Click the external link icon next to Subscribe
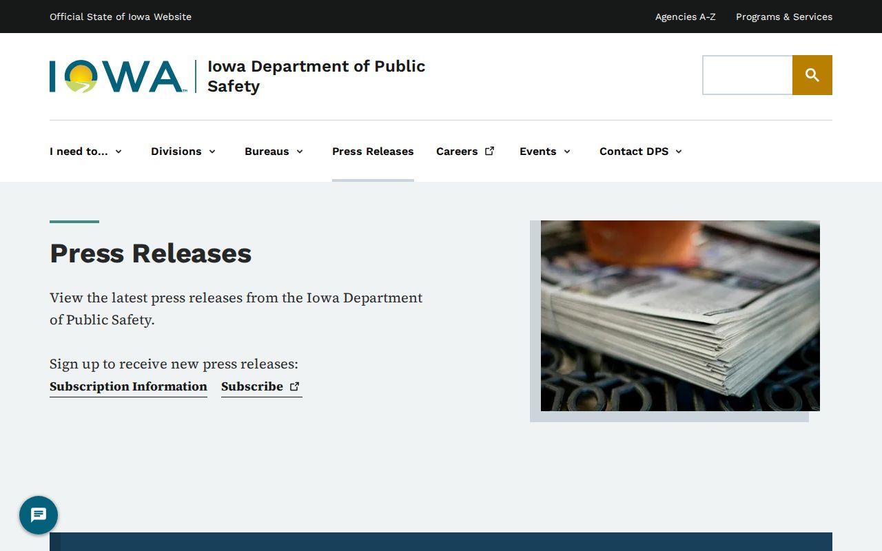This screenshot has height=551, width=882. [x=295, y=386]
